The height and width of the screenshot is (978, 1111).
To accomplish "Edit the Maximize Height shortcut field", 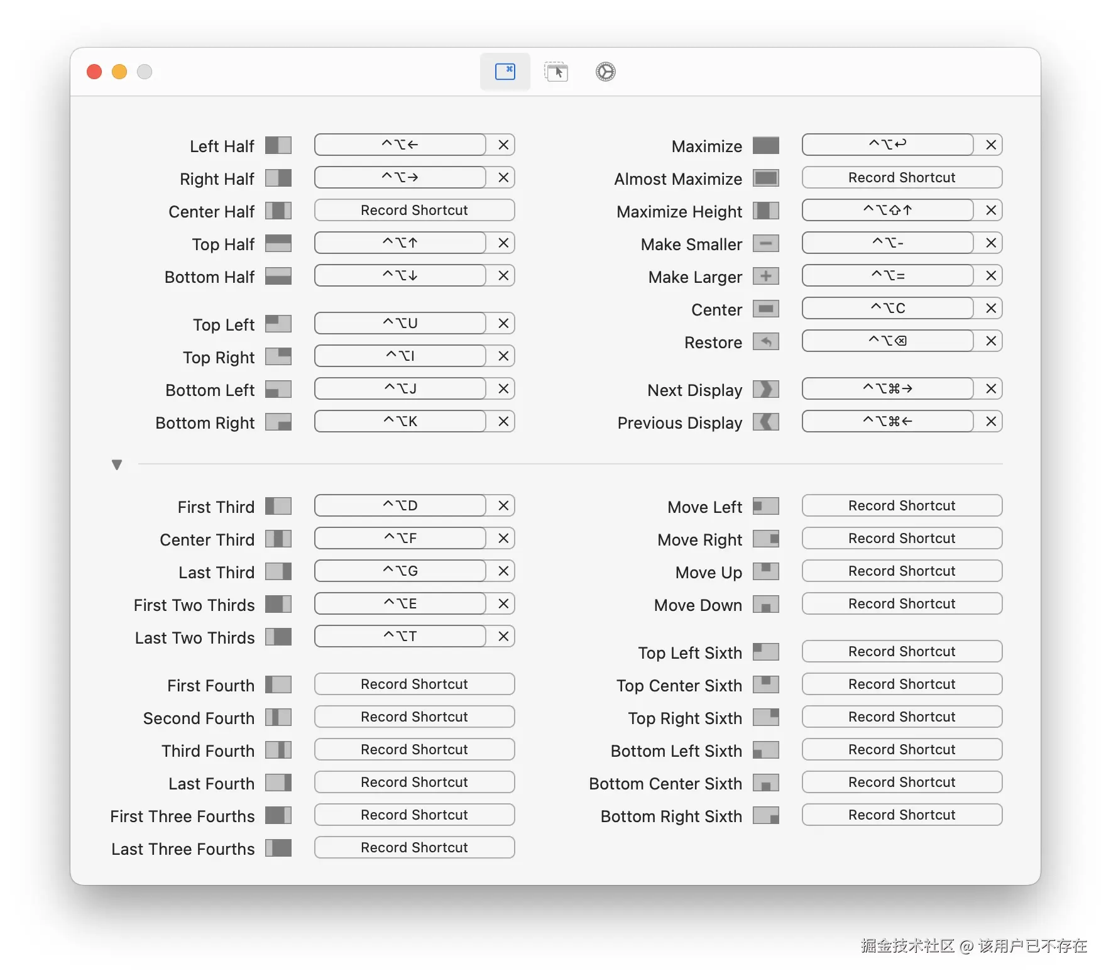I will tap(888, 210).
